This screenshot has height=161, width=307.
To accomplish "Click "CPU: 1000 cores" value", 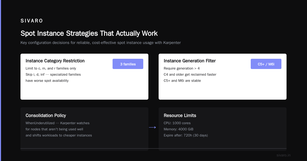I will [x=177, y=123].
